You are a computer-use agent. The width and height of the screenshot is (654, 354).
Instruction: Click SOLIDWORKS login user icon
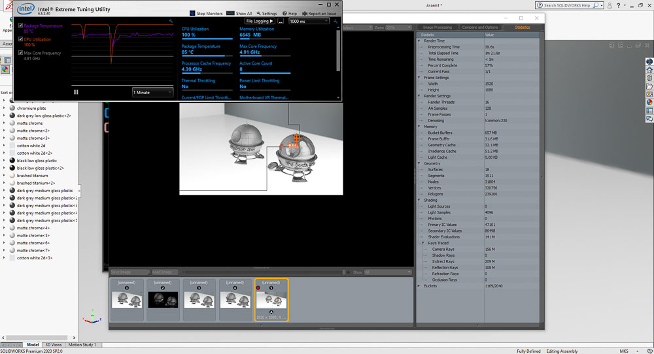click(x=610, y=5)
